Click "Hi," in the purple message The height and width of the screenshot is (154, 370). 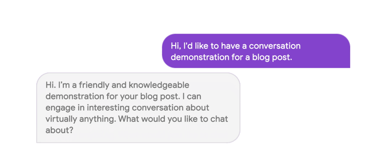coord(176,46)
